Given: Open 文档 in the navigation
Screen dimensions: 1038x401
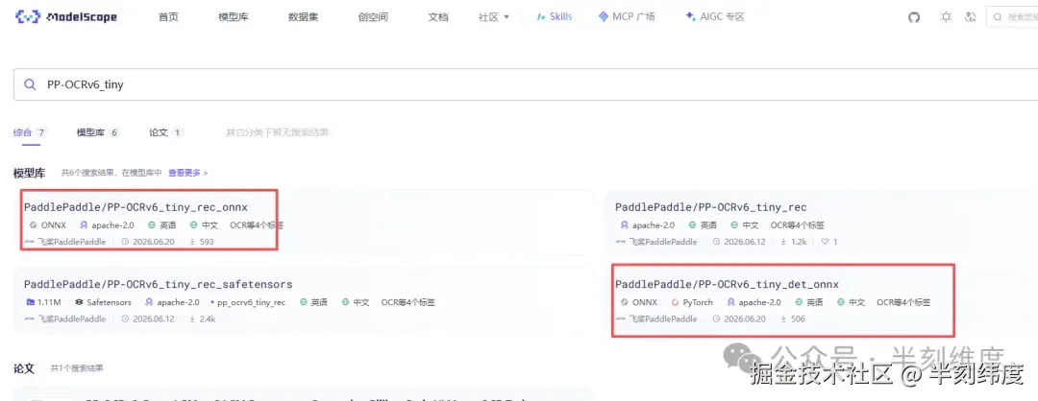Looking at the screenshot, I should click(x=438, y=17).
